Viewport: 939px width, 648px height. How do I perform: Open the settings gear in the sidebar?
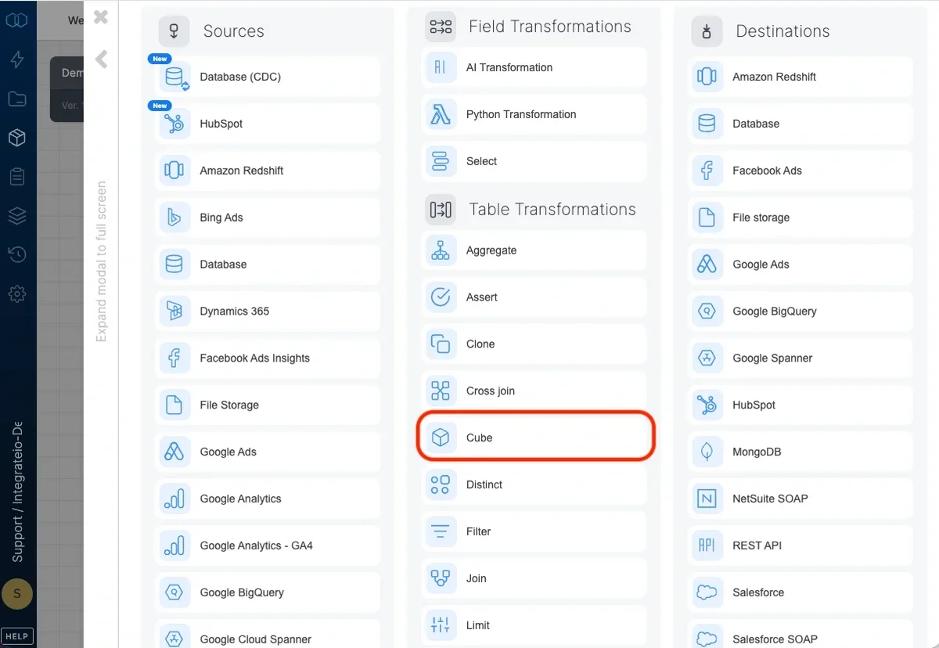coord(17,293)
